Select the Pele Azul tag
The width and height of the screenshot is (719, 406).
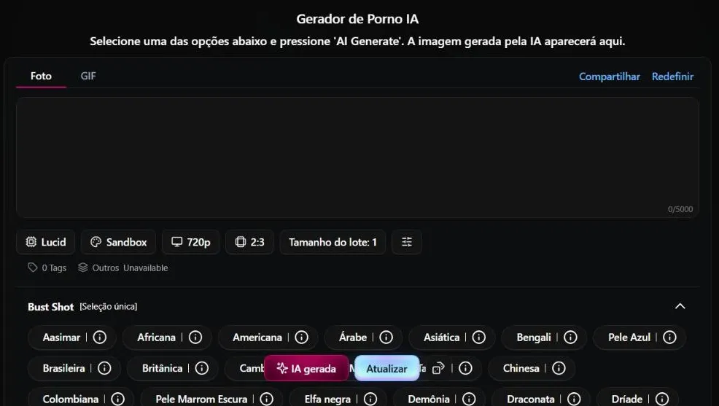click(x=629, y=337)
